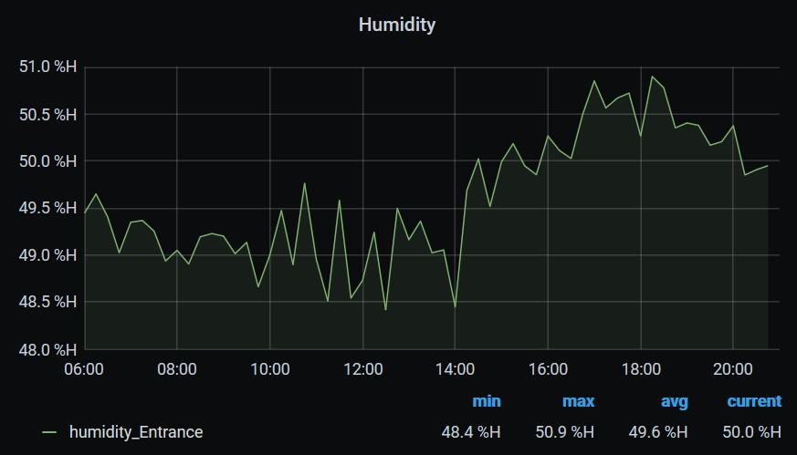
Task: Click the 49.6 %H avg value
Action: point(658,432)
